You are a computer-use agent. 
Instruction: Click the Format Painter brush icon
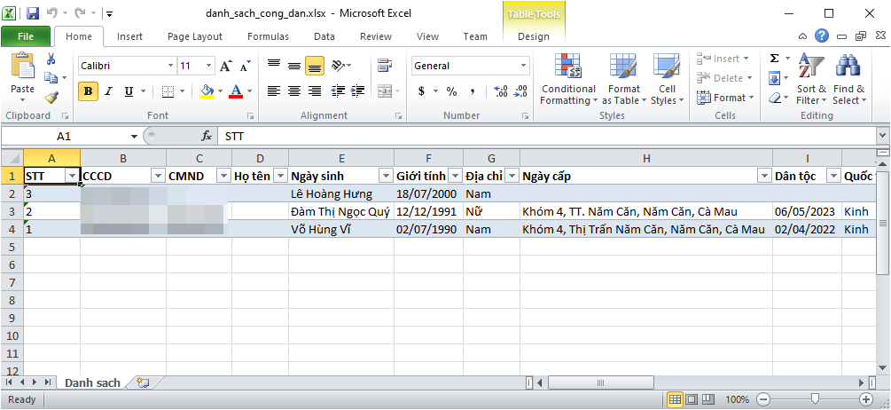click(x=51, y=99)
